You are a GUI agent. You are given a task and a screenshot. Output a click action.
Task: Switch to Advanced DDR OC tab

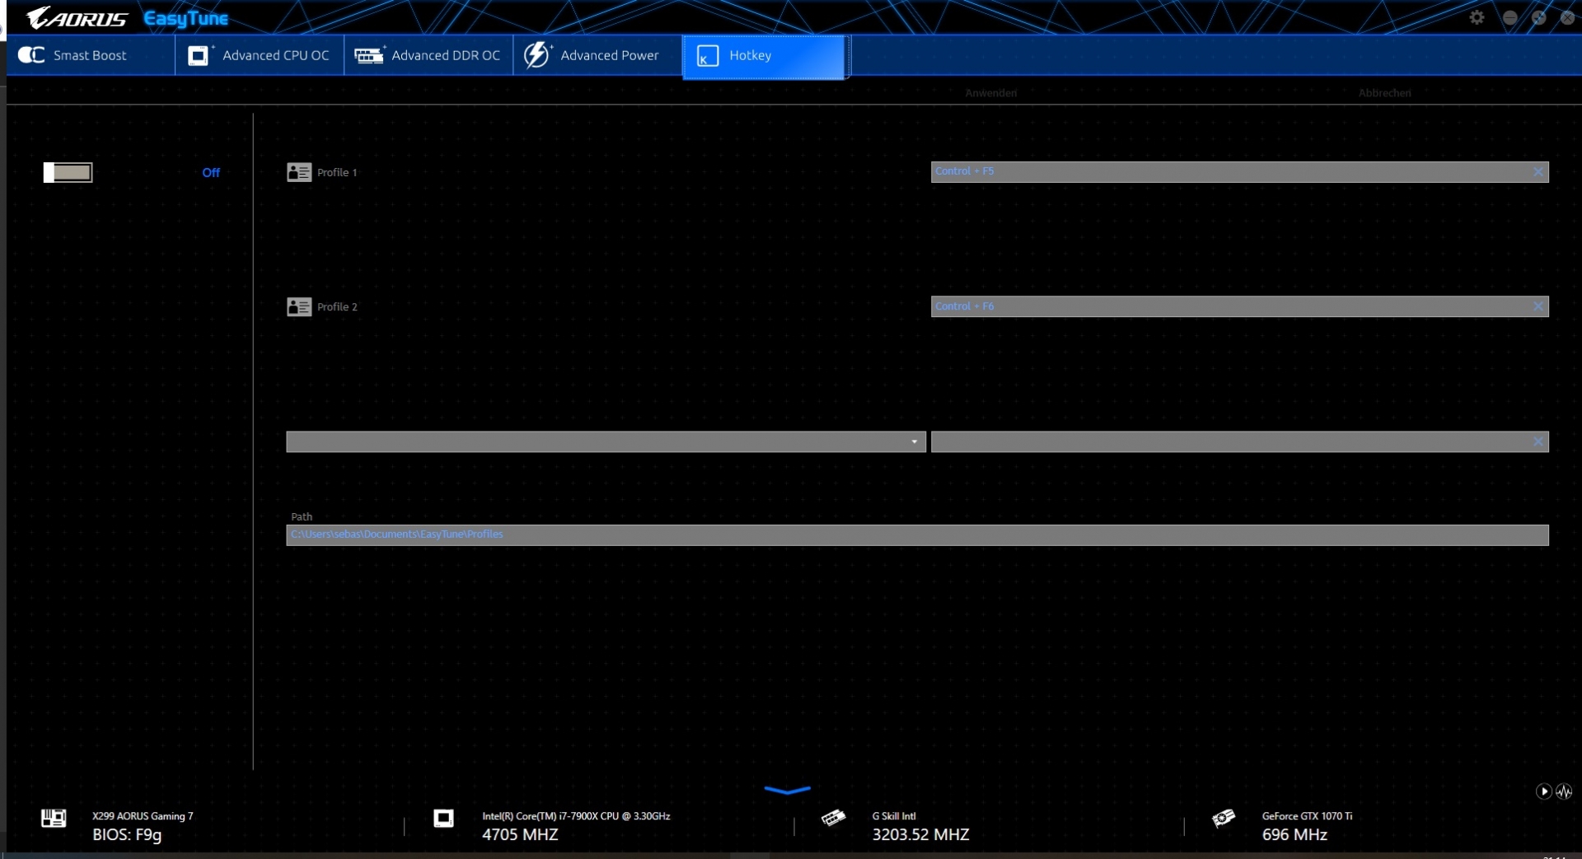[428, 55]
